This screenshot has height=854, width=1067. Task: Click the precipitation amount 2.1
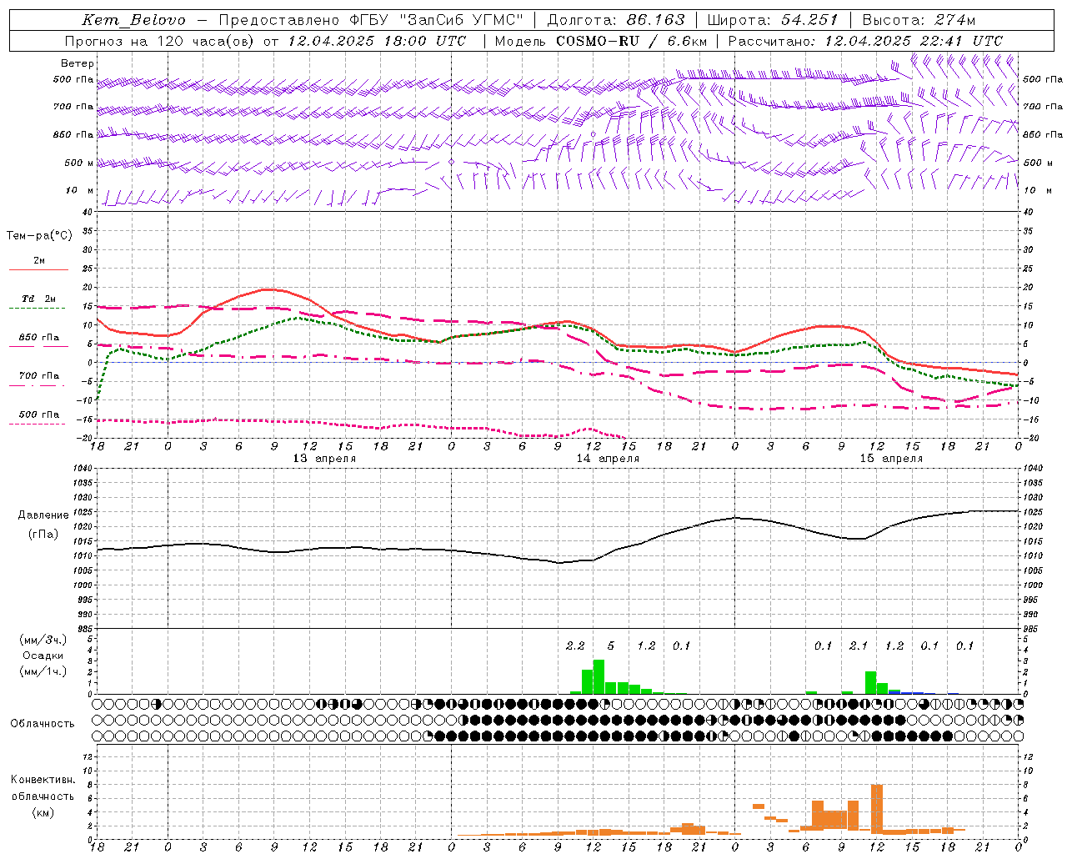pyautogui.click(x=859, y=646)
